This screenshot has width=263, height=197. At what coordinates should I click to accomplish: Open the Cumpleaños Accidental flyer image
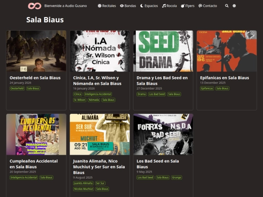pyautogui.click(x=36, y=134)
